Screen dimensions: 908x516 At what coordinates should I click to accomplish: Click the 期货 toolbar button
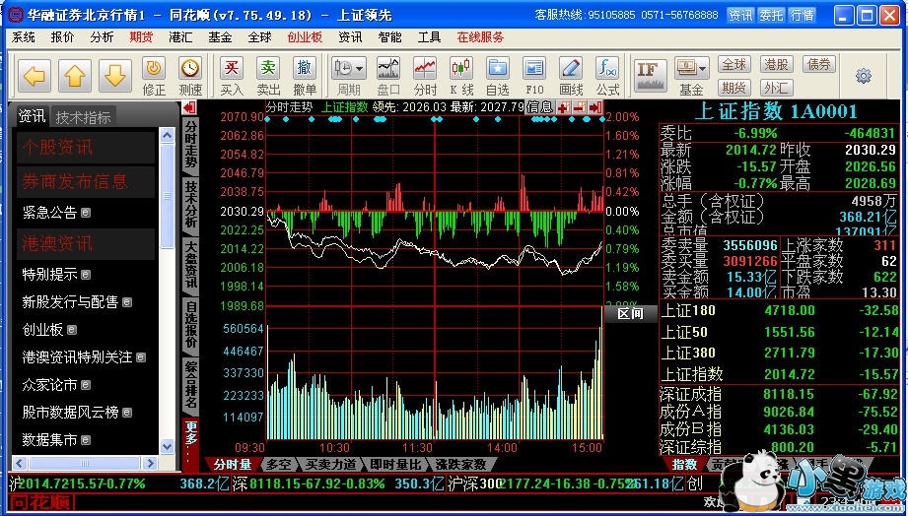pos(734,88)
